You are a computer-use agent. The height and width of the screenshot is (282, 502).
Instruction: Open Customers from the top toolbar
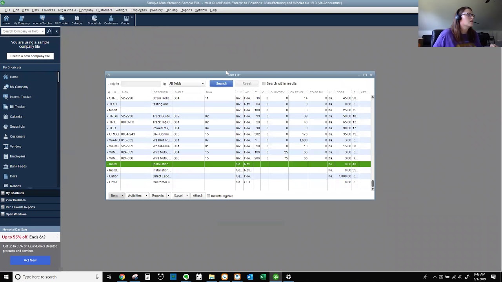[111, 20]
